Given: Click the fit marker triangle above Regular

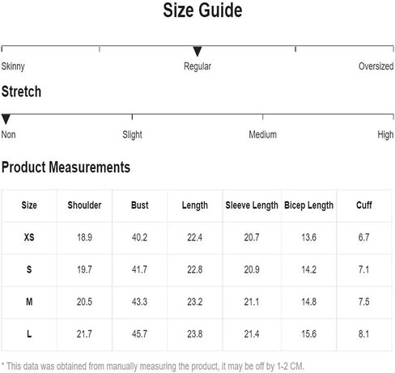Looking at the screenshot, I should coord(197,51).
